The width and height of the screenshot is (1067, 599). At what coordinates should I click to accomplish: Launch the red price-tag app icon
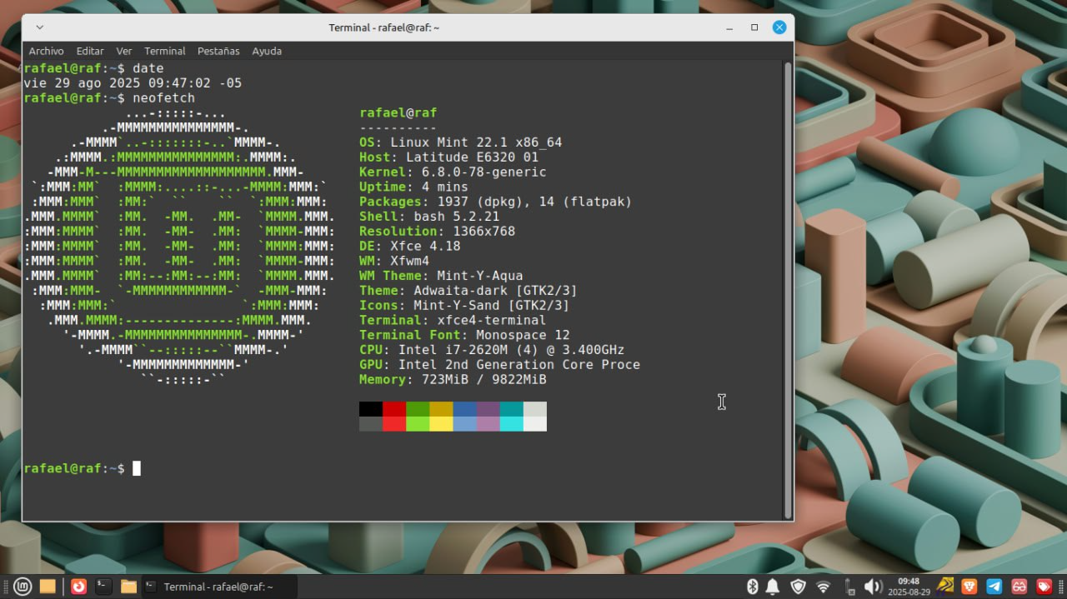coord(1044,587)
